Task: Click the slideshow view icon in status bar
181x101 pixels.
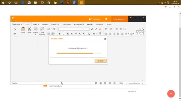Action: pyautogui.click(x=114, y=83)
